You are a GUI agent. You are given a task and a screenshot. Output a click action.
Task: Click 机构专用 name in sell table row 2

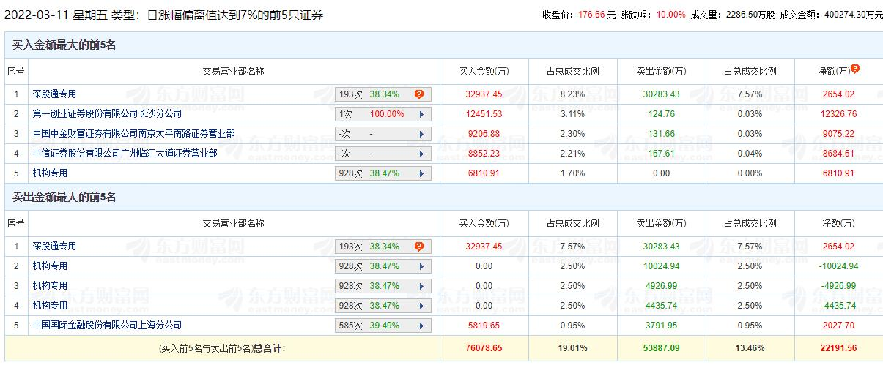[50, 266]
